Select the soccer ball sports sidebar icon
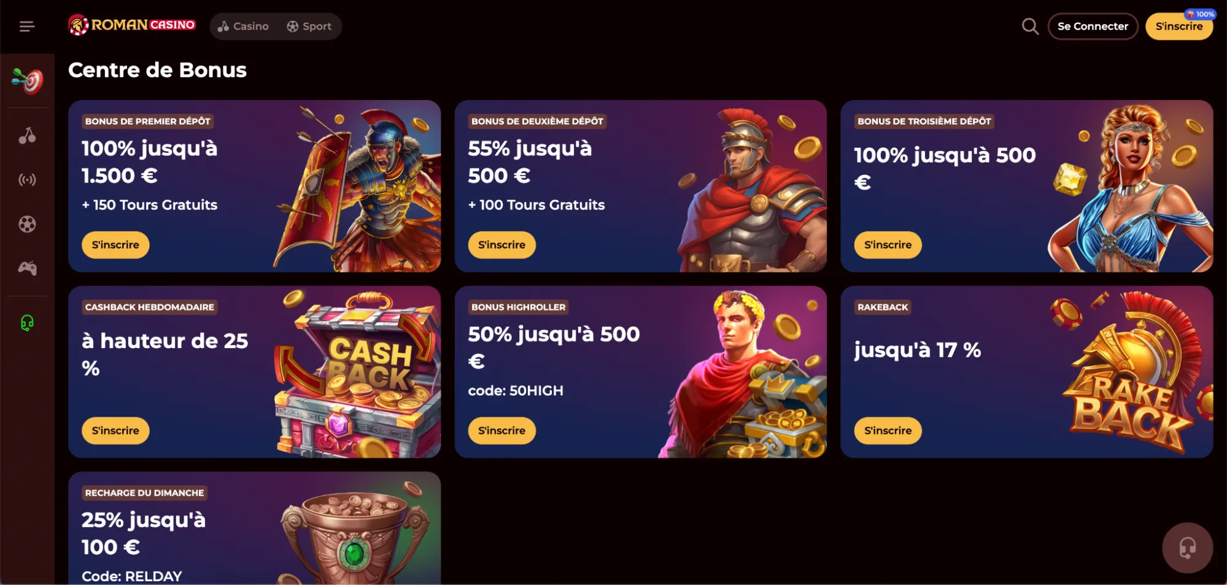 27,224
